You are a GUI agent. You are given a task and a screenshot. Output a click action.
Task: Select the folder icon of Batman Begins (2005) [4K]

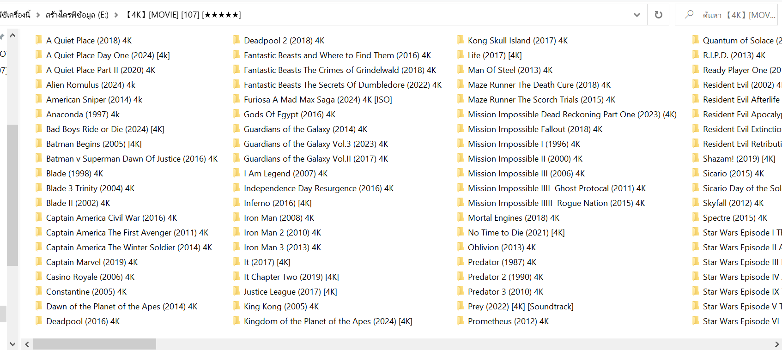39,144
